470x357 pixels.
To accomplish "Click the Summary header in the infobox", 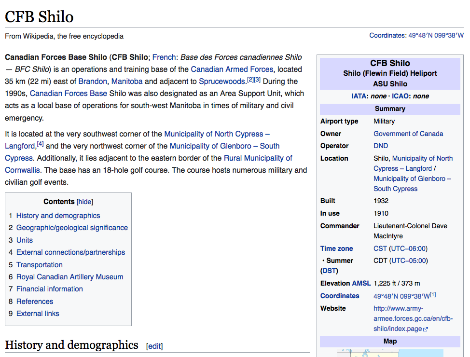I will pos(390,109).
